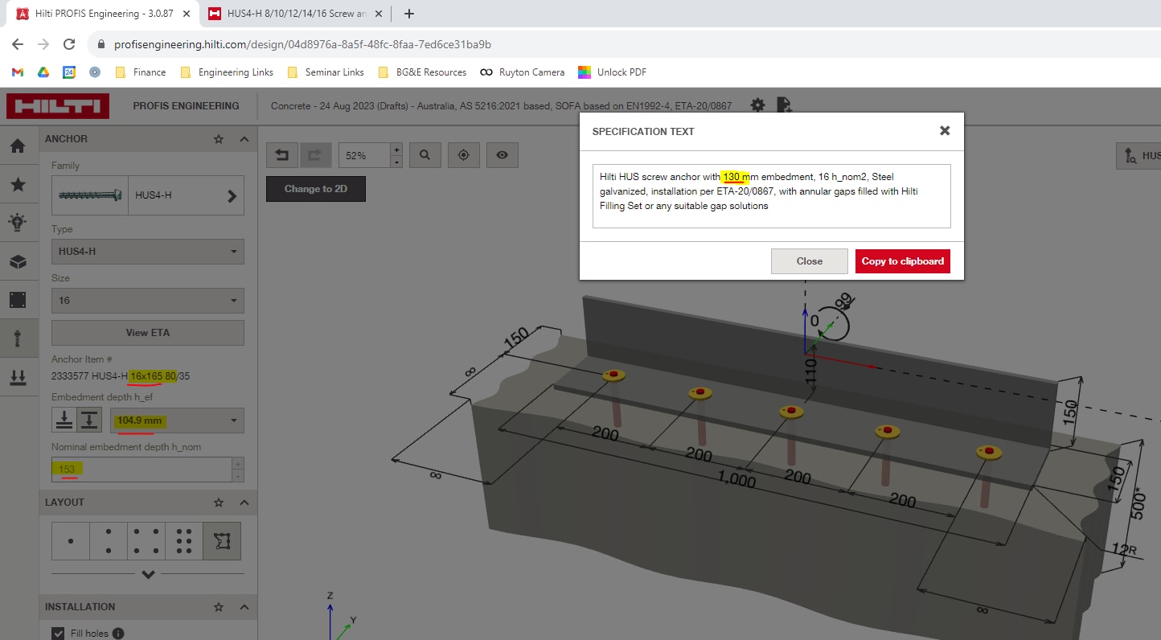Open the Size dropdown showing 16
Image resolution: width=1161 pixels, height=640 pixels.
[x=147, y=300]
